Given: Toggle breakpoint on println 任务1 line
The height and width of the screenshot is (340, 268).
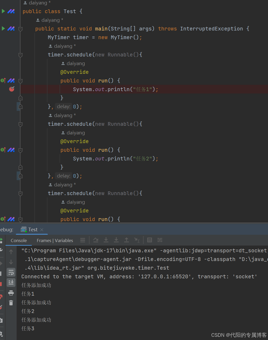Looking at the screenshot, I should click(x=12, y=89).
